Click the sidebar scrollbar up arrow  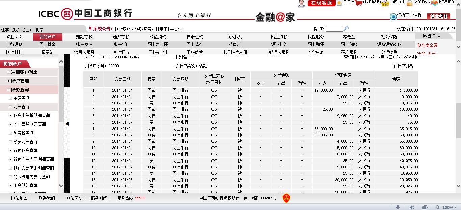[x=61, y=62]
